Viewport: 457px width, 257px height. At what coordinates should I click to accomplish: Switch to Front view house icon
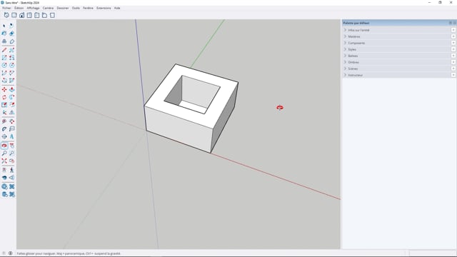(x=21, y=15)
